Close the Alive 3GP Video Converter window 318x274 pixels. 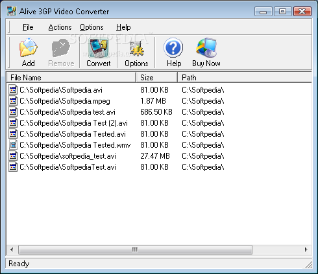click(302, 12)
